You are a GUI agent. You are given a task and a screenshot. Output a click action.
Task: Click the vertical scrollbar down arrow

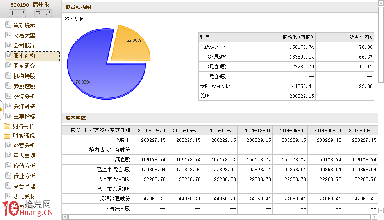[x=381, y=211]
